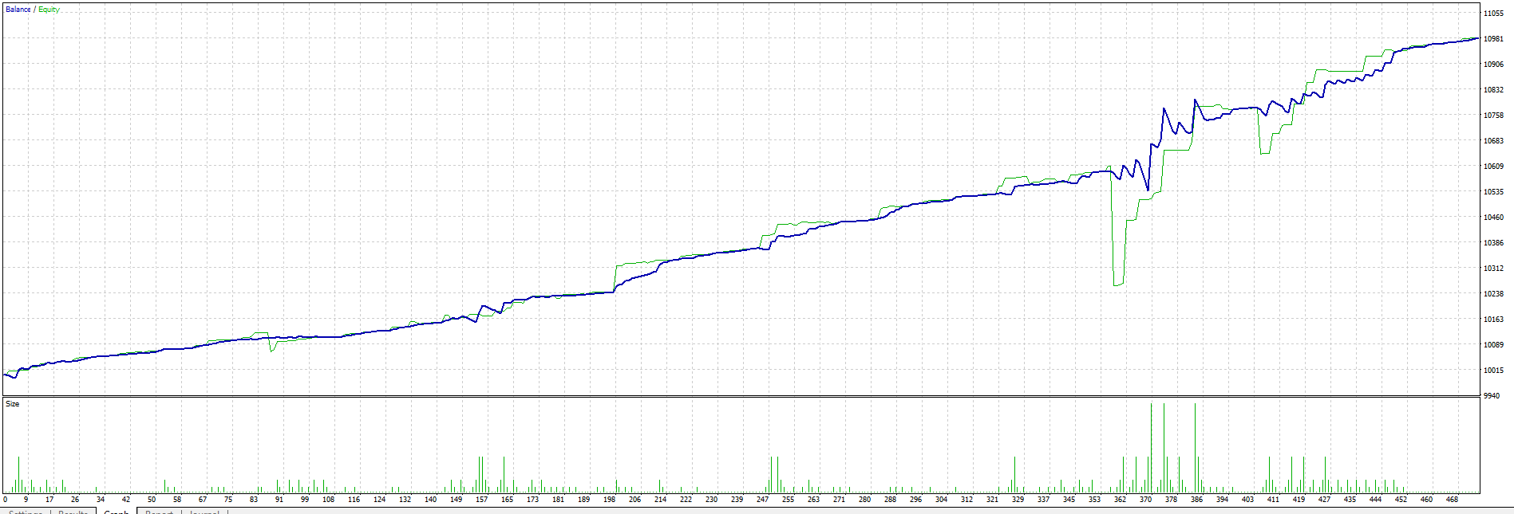Click the blue Balance legend label
Viewport: 1514px width, 514px height.
(x=18, y=10)
